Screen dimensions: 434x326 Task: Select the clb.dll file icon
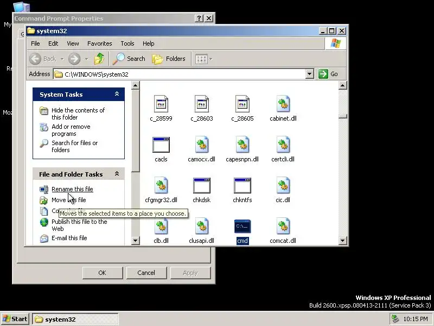[161, 226]
